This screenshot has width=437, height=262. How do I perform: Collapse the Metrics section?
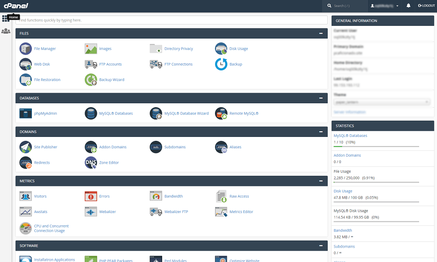click(x=321, y=181)
